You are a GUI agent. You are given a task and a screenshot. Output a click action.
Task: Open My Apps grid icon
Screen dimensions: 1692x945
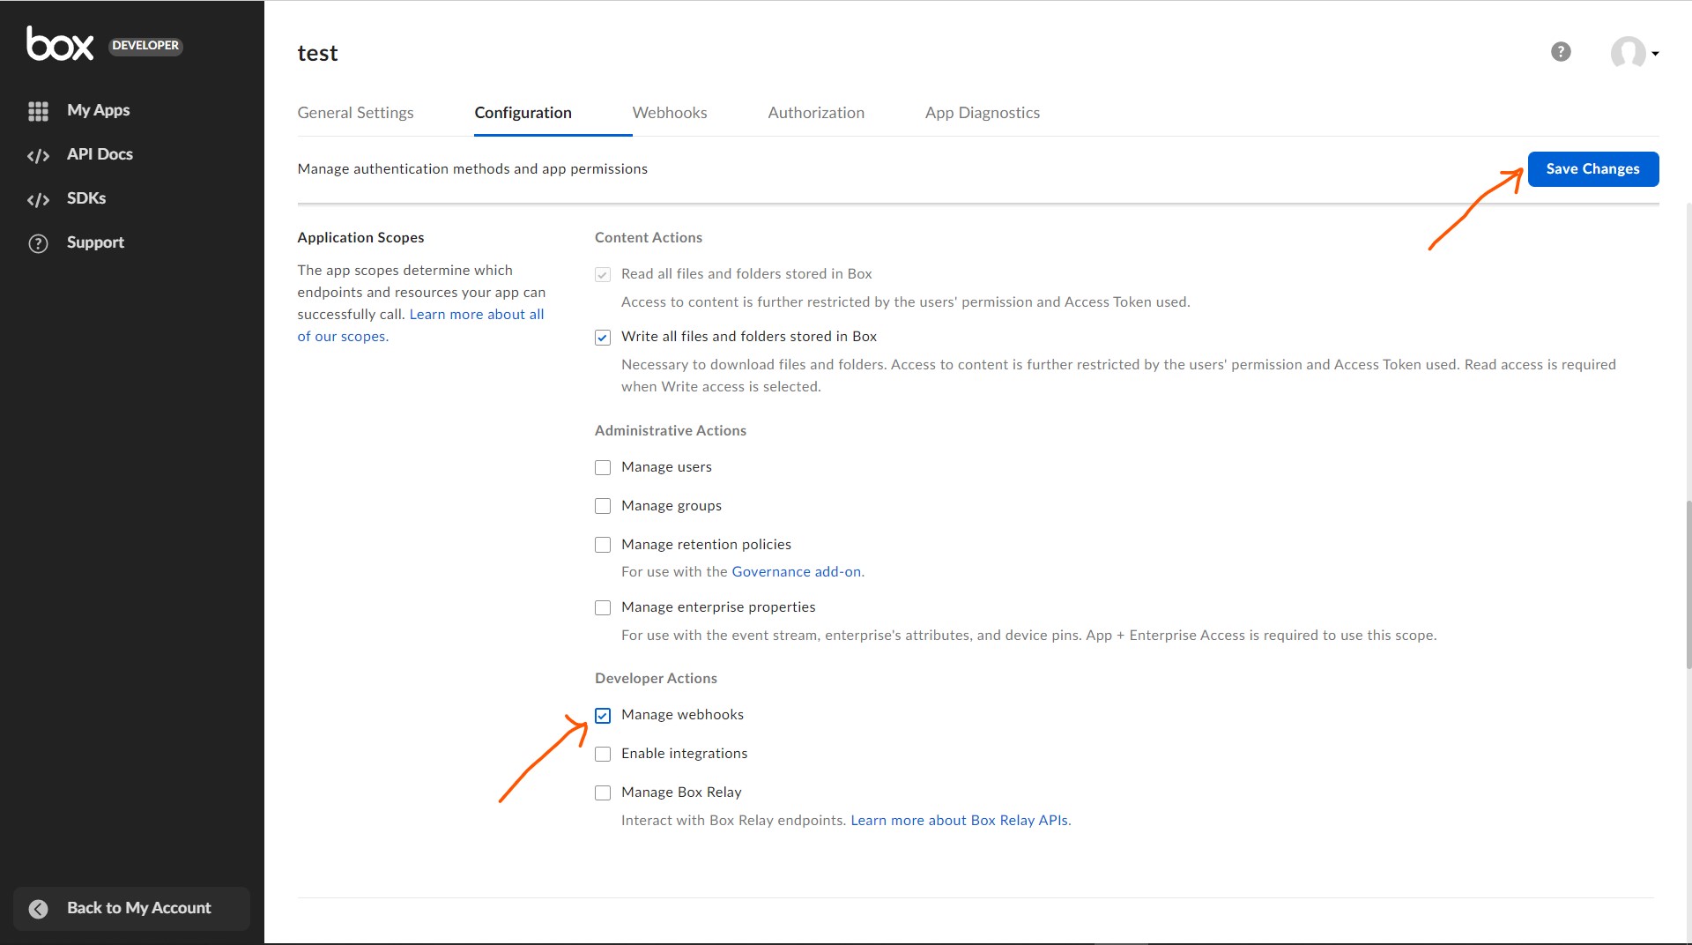click(38, 111)
